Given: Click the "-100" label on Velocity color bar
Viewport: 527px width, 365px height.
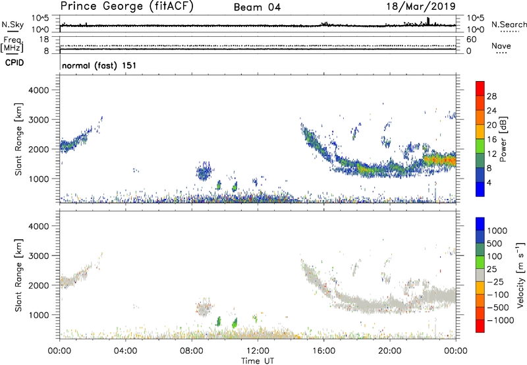Looking at the screenshot, I should (x=498, y=295).
